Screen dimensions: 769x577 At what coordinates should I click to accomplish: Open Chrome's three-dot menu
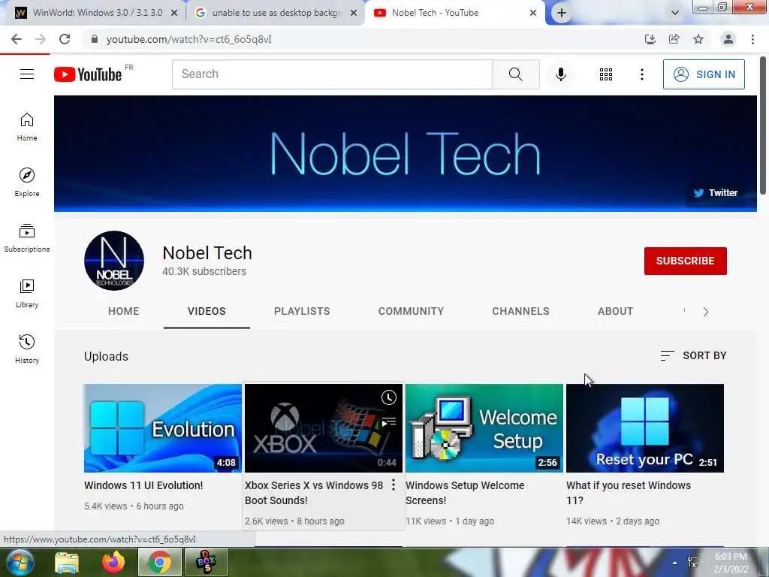tap(752, 39)
